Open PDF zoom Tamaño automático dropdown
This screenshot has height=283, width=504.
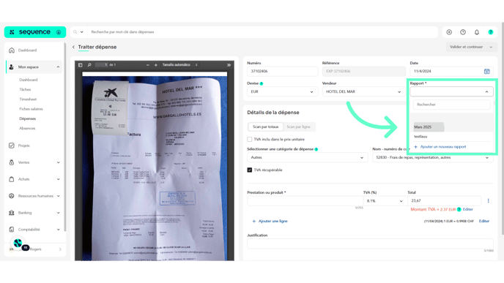(x=179, y=65)
